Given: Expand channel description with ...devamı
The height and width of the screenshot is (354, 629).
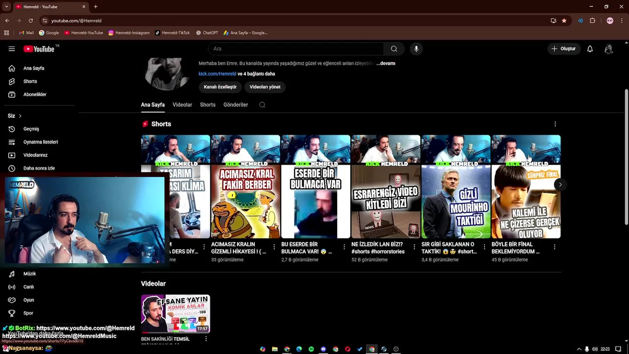Looking at the screenshot, I should click(x=386, y=63).
